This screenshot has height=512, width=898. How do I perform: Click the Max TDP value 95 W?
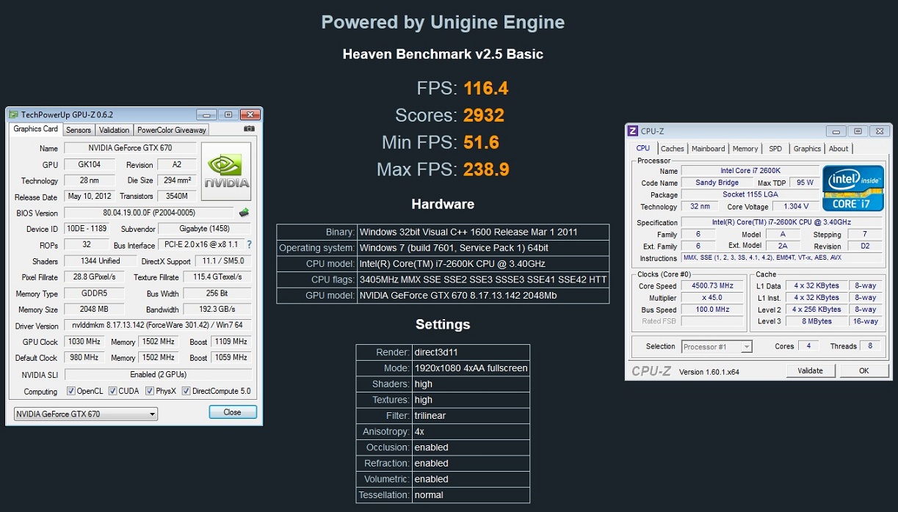click(x=805, y=183)
